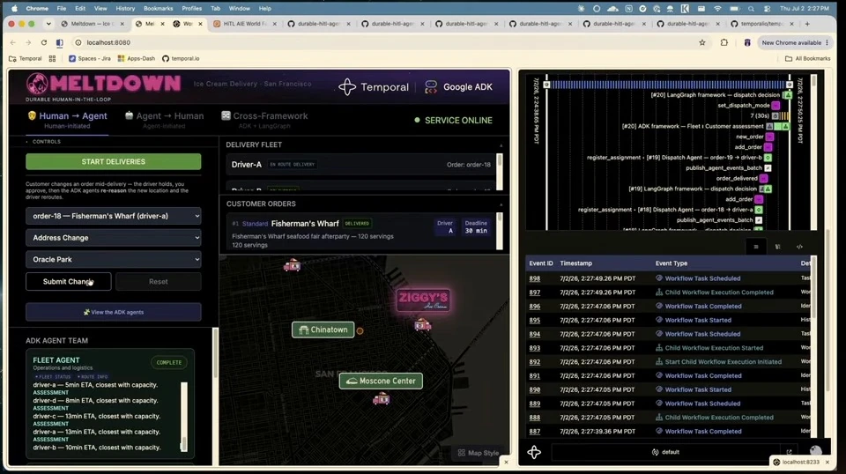This screenshot has width=846, height=474.
Task: Click the Fleet Agent output scrollbar
Action: pyautogui.click(x=184, y=417)
